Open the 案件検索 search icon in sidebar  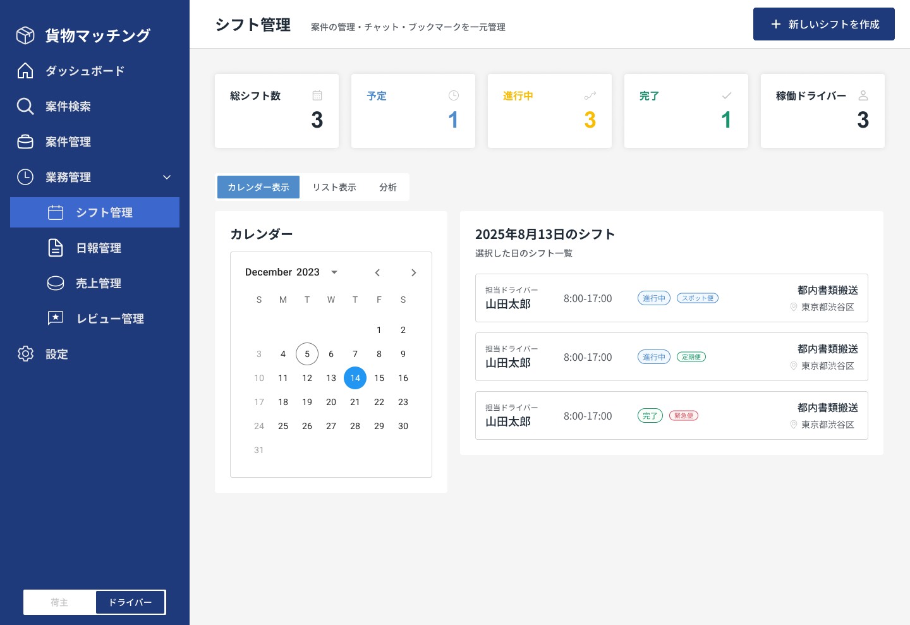tap(25, 106)
